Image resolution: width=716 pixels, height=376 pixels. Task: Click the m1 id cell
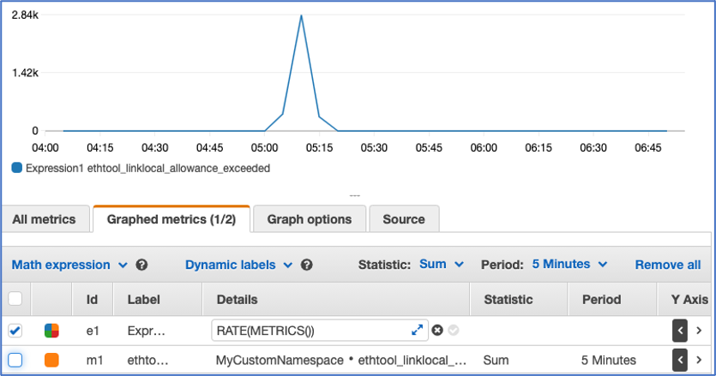[x=94, y=361]
